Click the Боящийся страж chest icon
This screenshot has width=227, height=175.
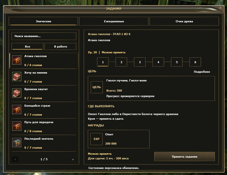pos(17,110)
